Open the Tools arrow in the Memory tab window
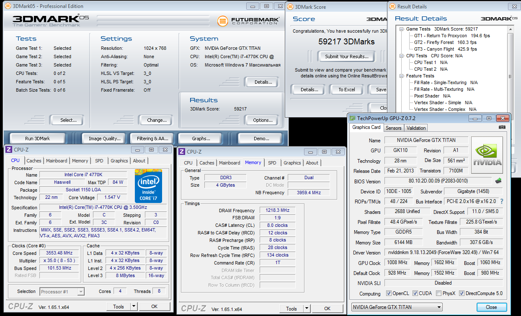The image size is (521, 316). coord(307,309)
